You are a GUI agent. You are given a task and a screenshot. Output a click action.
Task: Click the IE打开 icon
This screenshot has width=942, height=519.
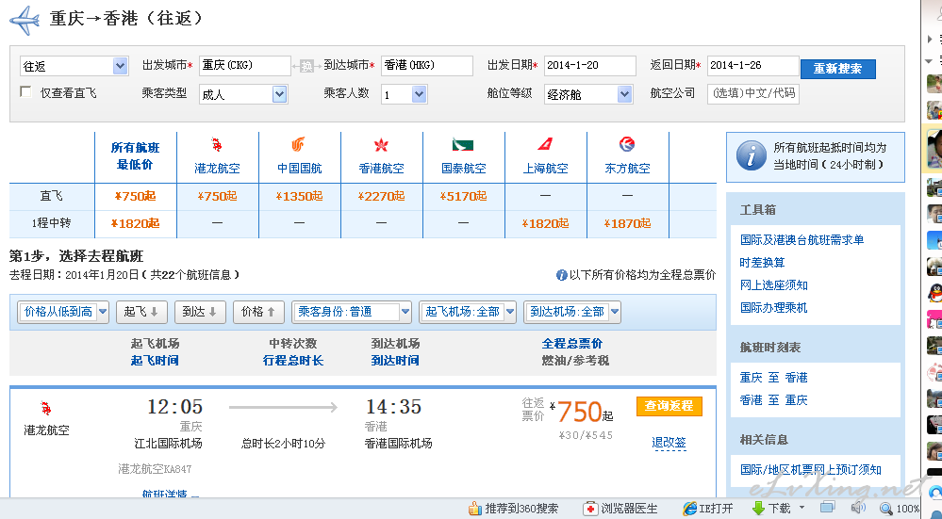click(x=689, y=509)
